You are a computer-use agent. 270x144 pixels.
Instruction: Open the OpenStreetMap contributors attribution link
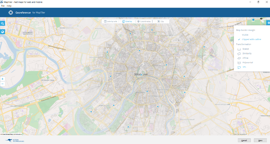pos(12,134)
